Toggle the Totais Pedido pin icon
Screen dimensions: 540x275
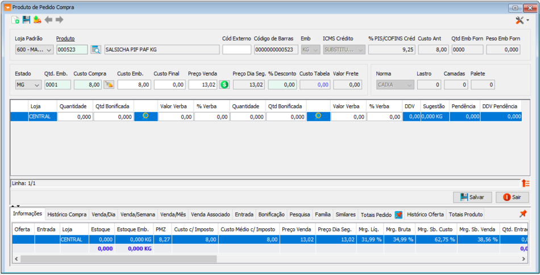tap(398, 215)
